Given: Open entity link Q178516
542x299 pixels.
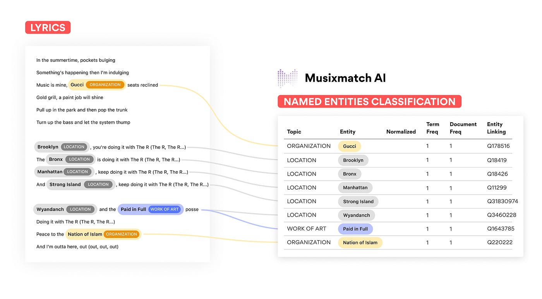Looking at the screenshot, I should (498, 146).
